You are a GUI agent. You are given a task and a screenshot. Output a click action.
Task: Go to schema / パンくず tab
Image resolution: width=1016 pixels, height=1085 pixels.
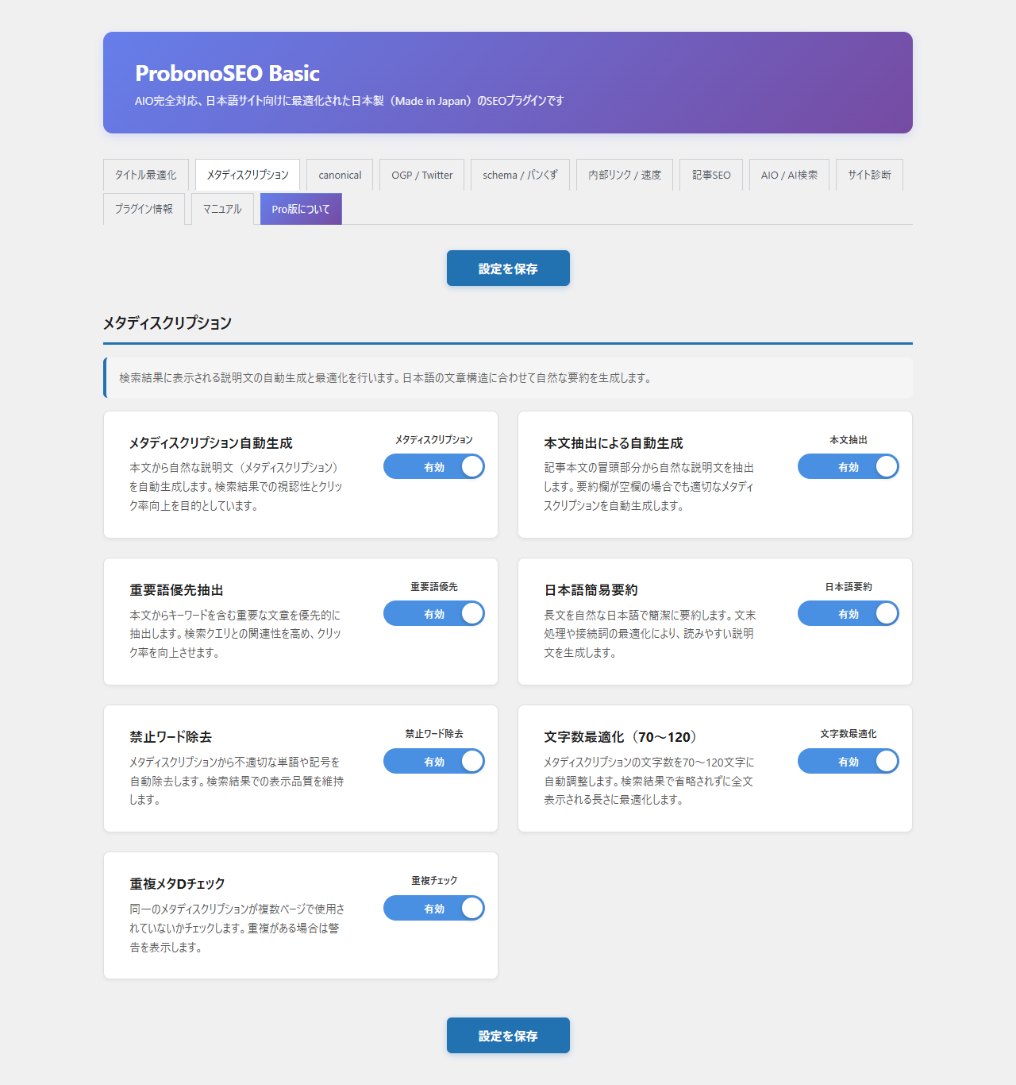pos(520,175)
